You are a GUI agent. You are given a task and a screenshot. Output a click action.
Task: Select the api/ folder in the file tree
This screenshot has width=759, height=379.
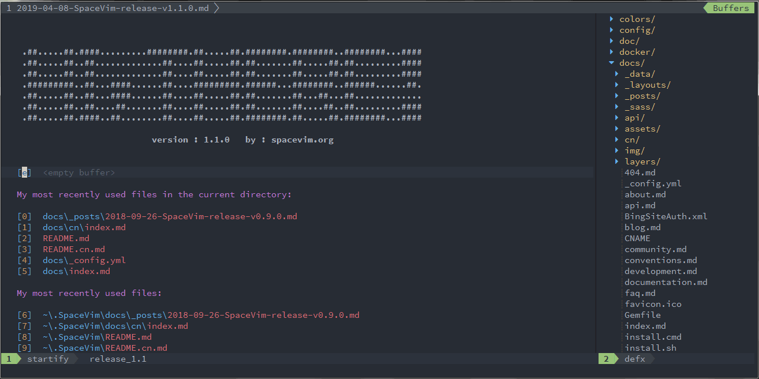click(635, 118)
